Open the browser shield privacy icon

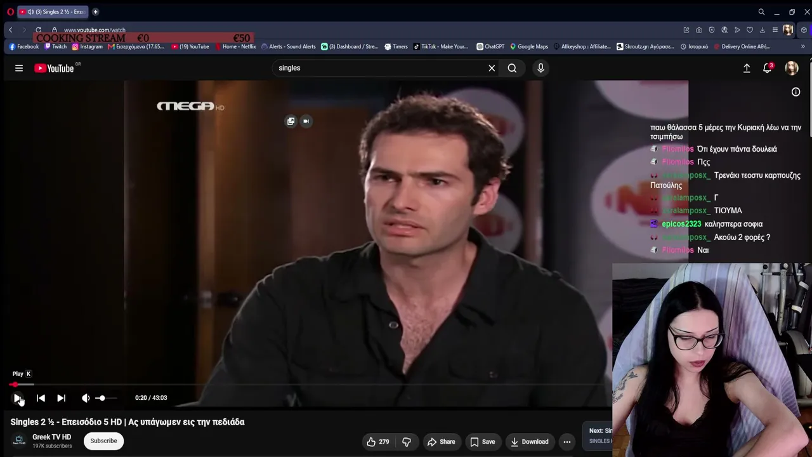(712, 30)
